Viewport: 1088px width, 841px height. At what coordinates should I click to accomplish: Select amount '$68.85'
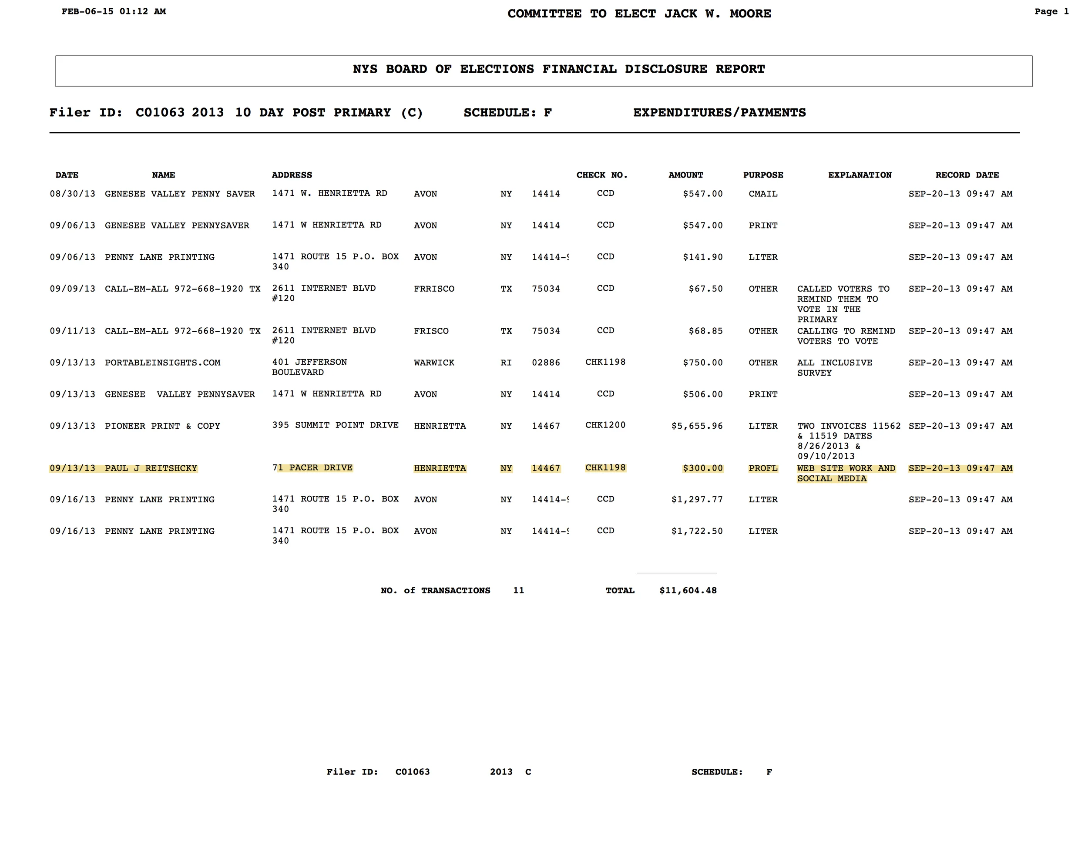click(705, 331)
